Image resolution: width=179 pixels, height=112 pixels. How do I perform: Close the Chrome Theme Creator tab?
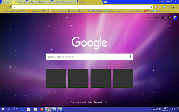pos(75,2)
